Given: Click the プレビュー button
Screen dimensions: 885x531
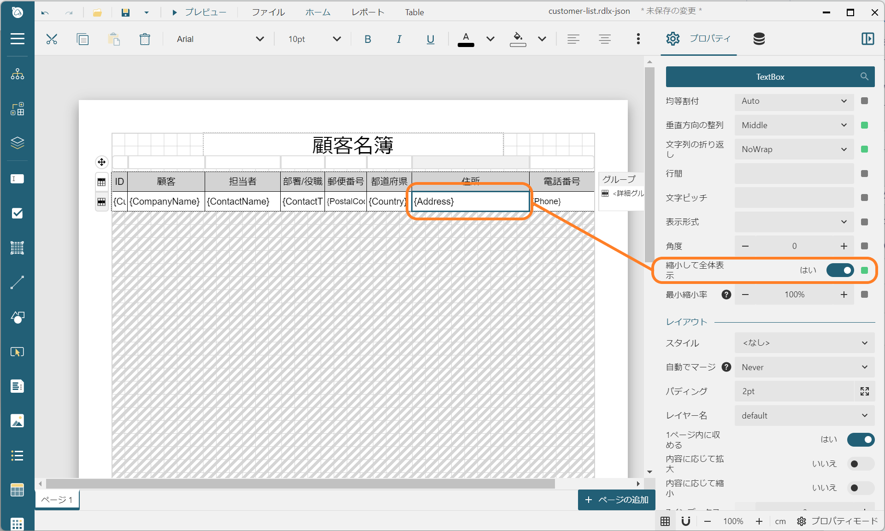Looking at the screenshot, I should point(199,12).
